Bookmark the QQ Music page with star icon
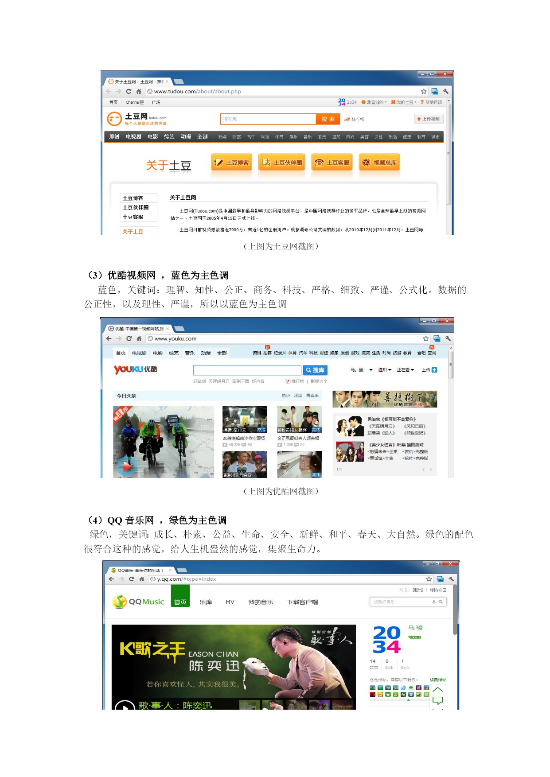 (429, 579)
